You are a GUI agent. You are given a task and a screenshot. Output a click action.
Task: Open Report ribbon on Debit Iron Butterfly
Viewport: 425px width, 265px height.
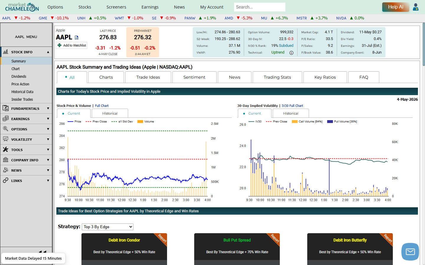click(x=388, y=238)
